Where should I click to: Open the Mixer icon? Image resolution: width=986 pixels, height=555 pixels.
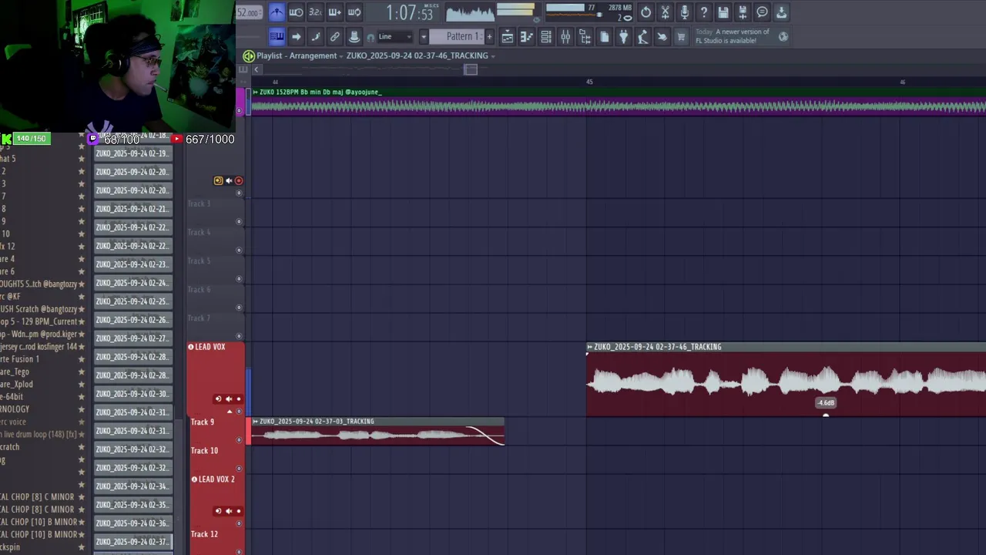565,36
